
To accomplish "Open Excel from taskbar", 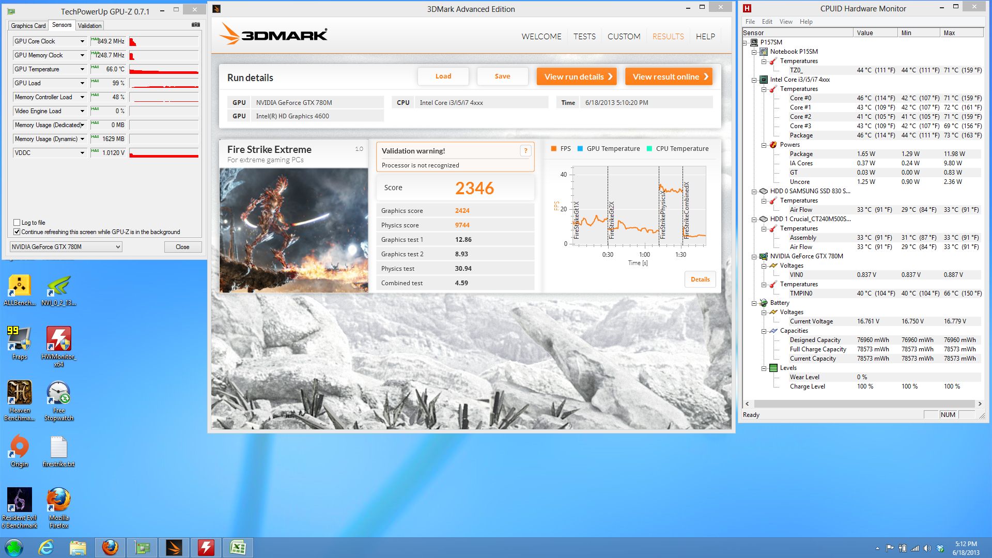I will (238, 547).
